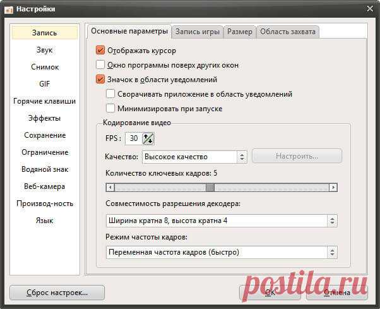Toggle Значок в области уведомлений checkbox
This screenshot has height=309, width=380.
point(100,80)
